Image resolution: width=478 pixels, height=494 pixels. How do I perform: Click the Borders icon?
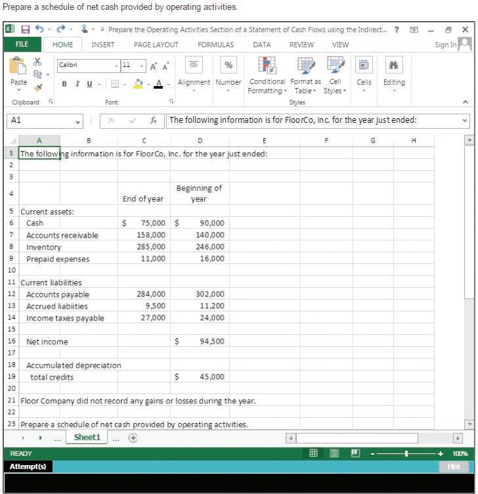[x=115, y=84]
